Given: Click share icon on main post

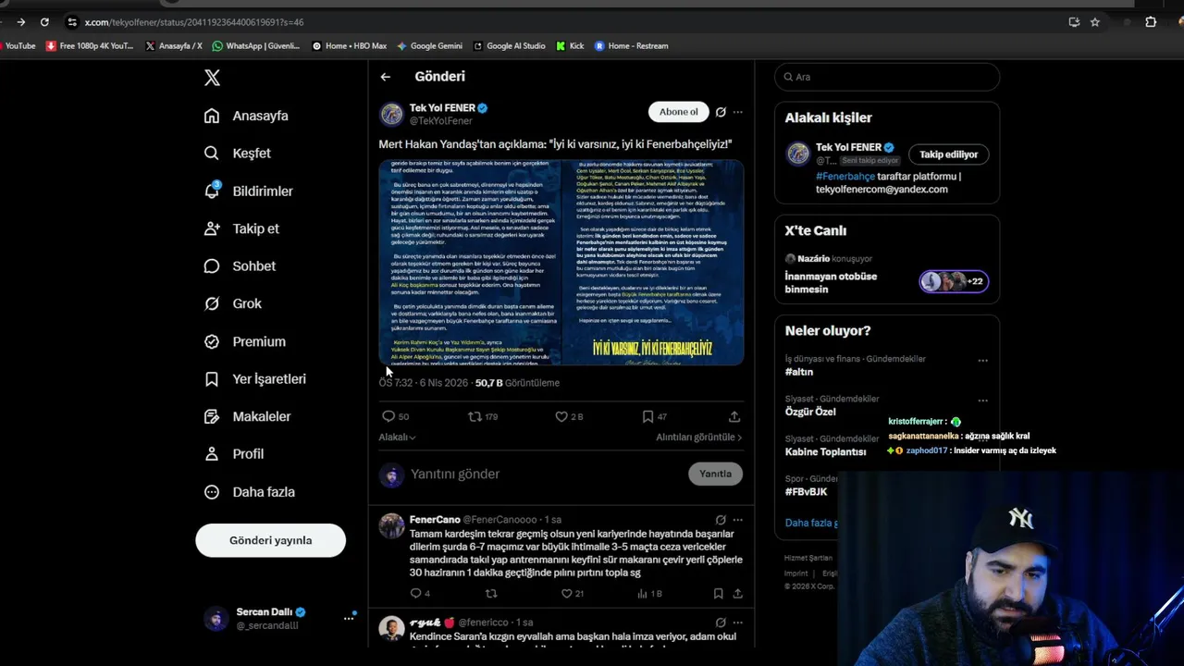Looking at the screenshot, I should (734, 417).
